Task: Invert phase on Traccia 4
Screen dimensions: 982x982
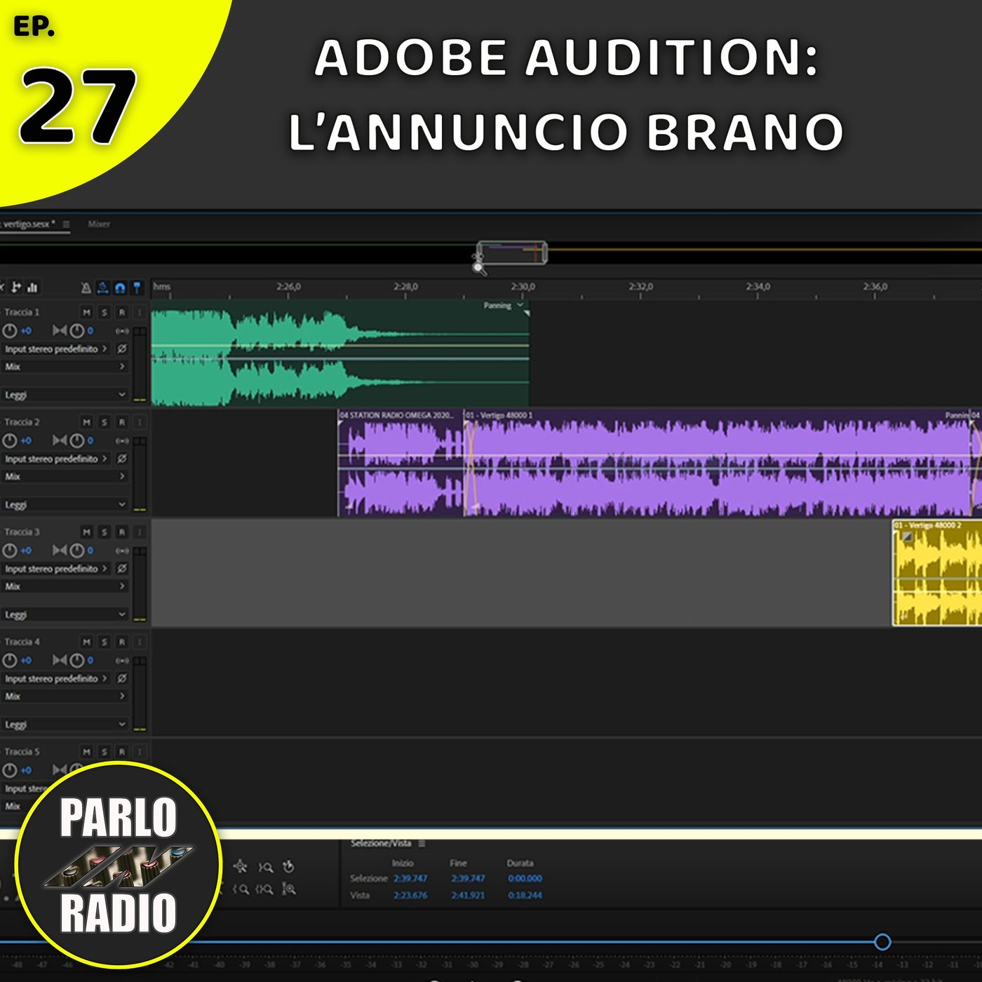Action: click(122, 679)
